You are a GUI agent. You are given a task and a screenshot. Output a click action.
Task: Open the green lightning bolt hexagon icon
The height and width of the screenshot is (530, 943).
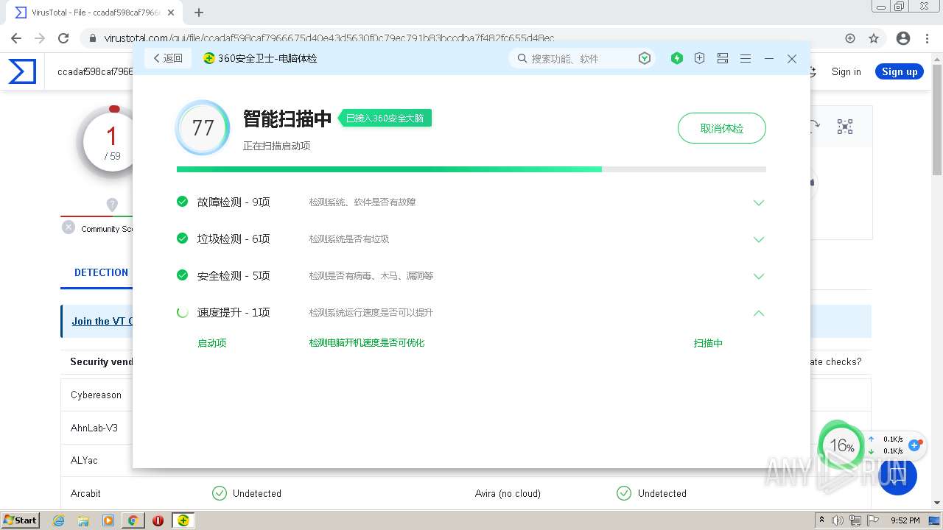677,58
